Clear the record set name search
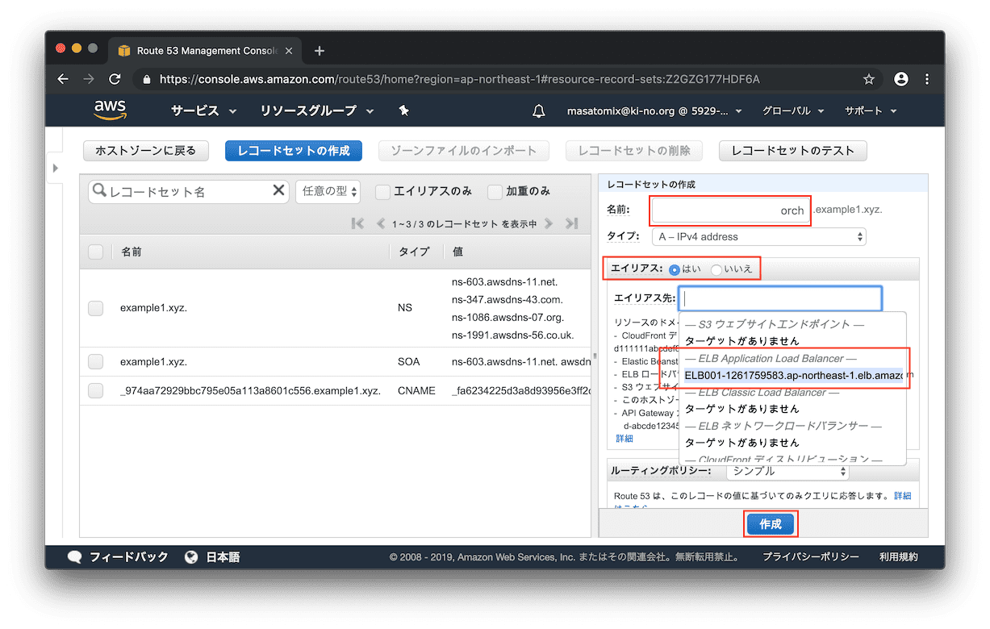The image size is (990, 629). (278, 190)
